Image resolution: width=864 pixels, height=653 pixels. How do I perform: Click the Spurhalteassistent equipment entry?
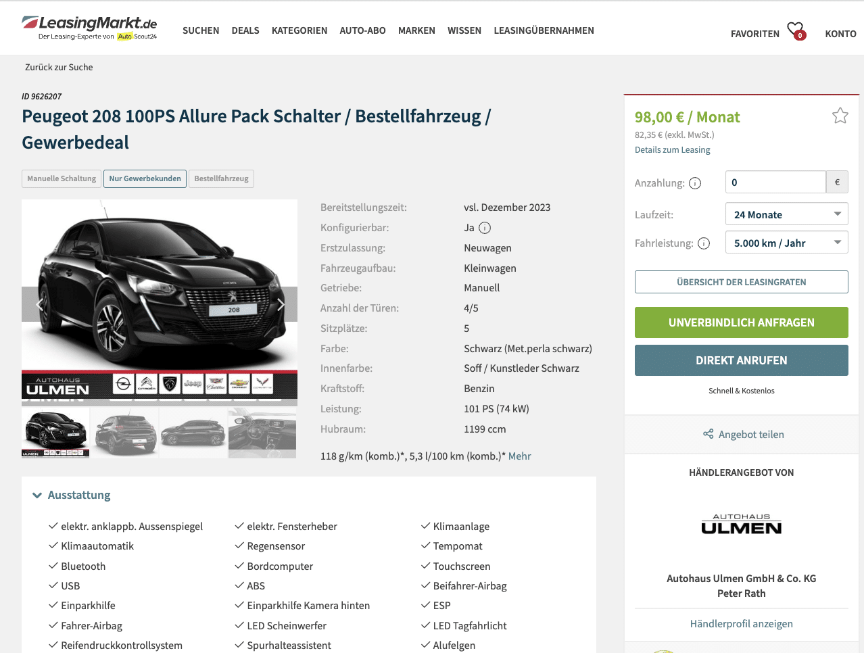[x=289, y=646]
